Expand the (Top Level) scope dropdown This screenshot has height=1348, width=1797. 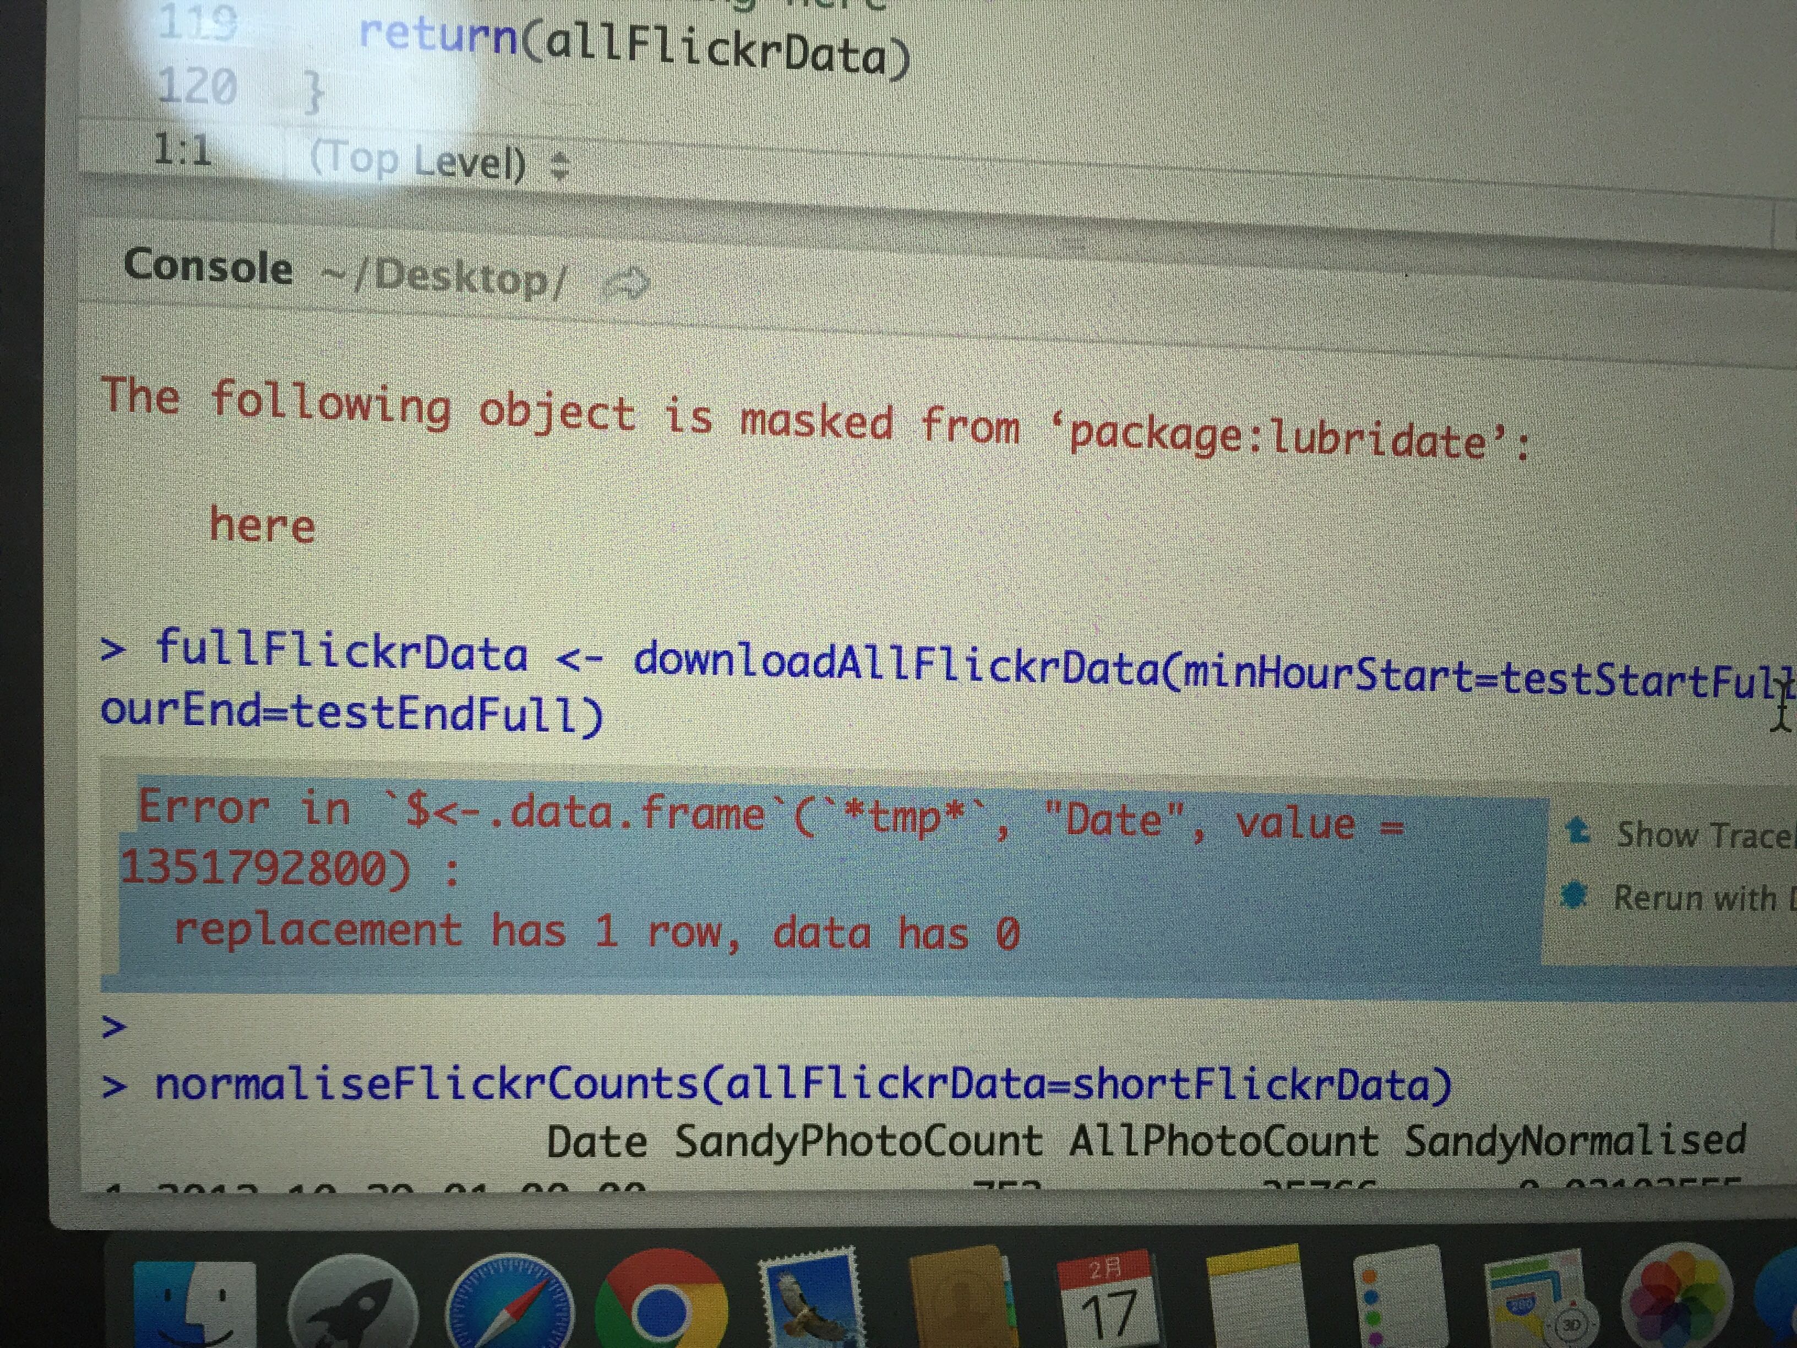point(439,162)
